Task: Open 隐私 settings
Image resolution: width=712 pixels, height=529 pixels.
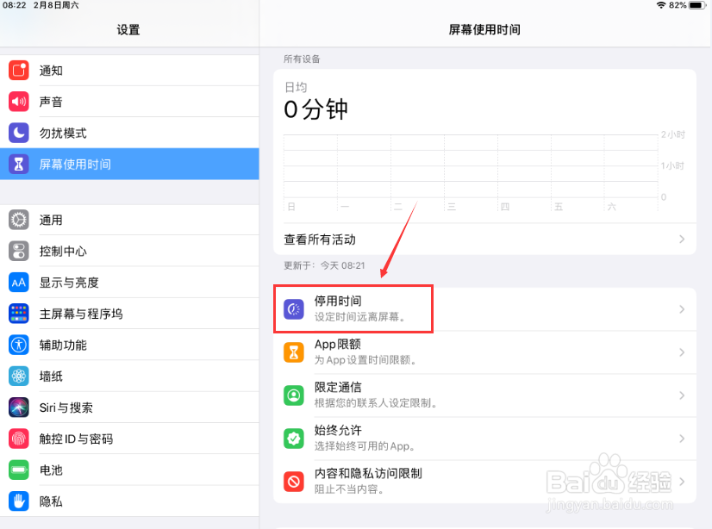Action: [129, 501]
